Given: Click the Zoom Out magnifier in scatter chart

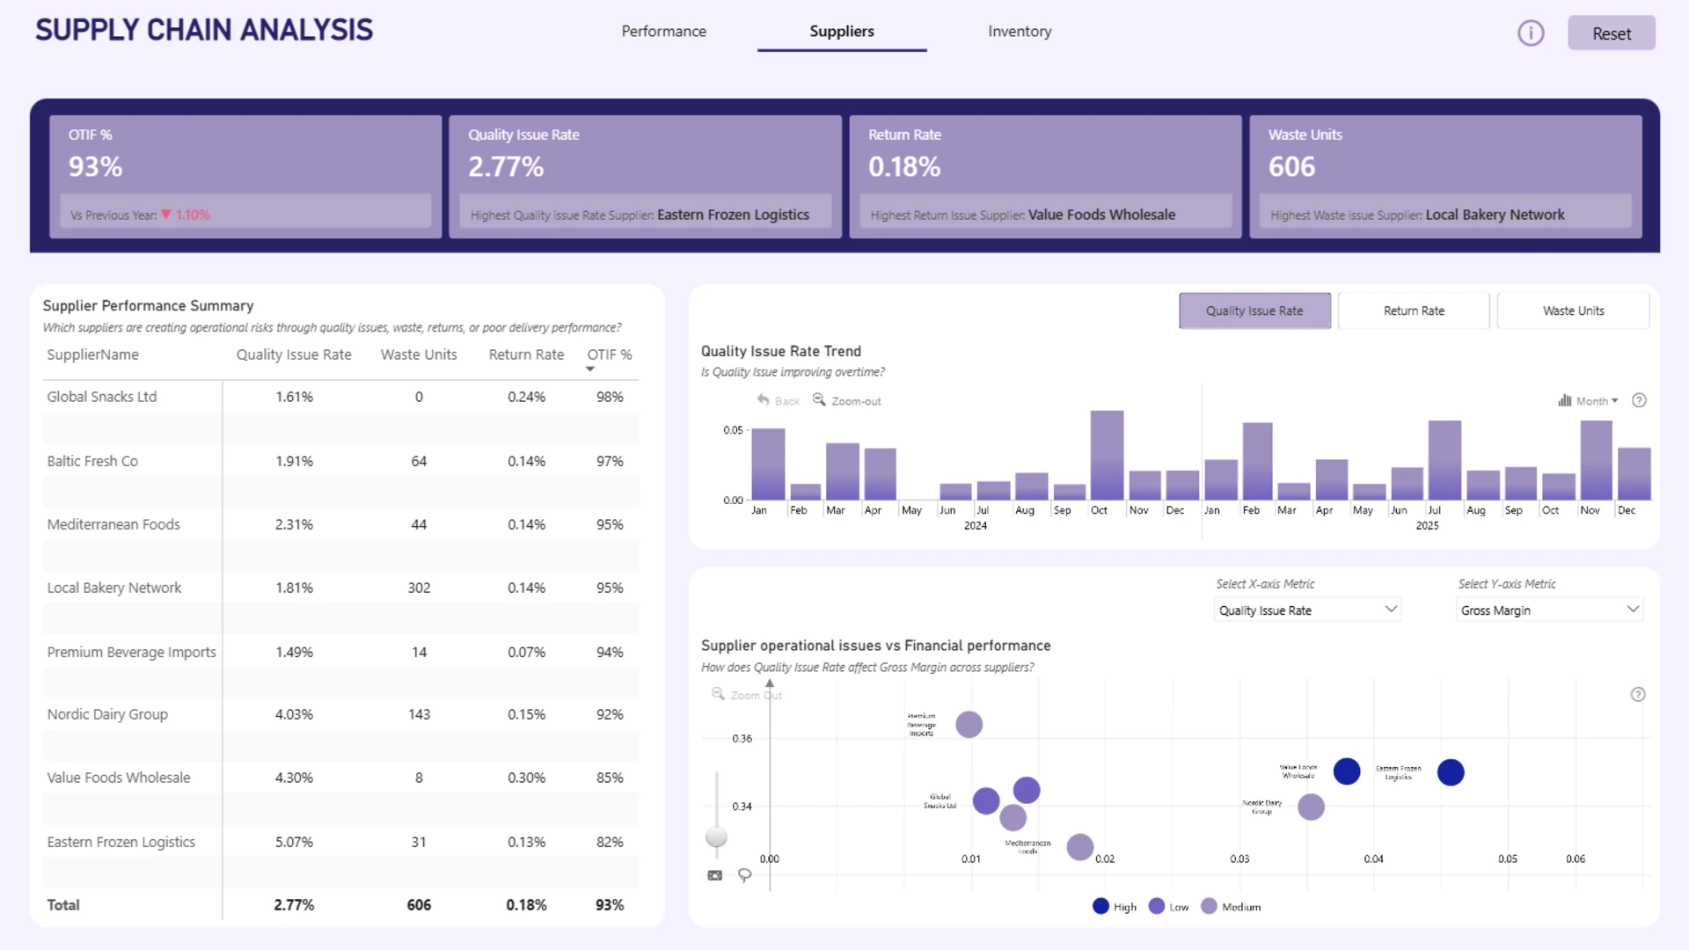Looking at the screenshot, I should point(718,694).
